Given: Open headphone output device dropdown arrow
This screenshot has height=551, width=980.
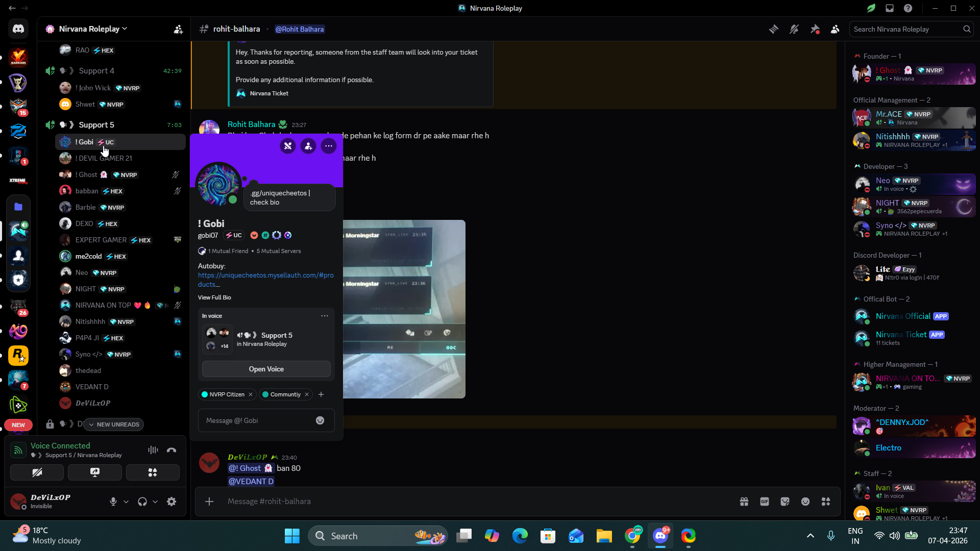Looking at the screenshot, I should pos(155,502).
